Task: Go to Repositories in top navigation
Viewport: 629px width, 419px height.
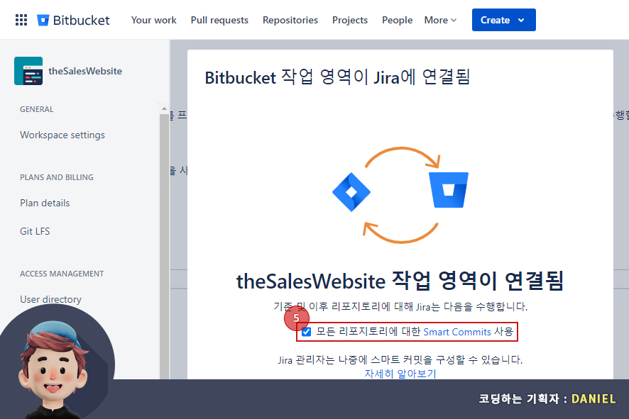Action: [290, 20]
